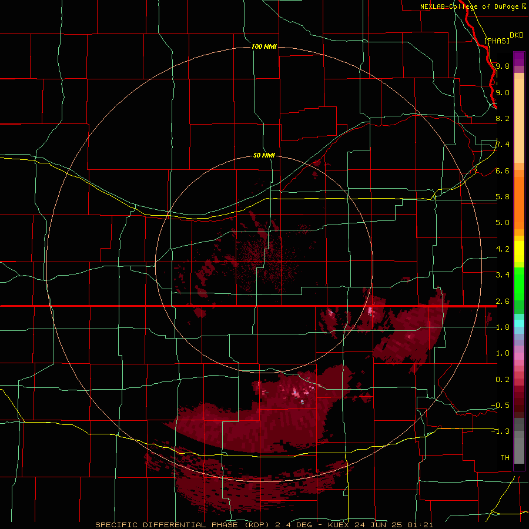The height and width of the screenshot is (529, 529).
Task: Pick the large peach segment of the color bar
Action: [519, 120]
